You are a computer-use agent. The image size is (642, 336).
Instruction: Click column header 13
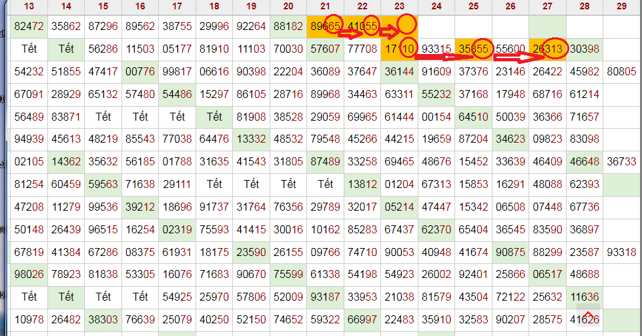(29, 7)
